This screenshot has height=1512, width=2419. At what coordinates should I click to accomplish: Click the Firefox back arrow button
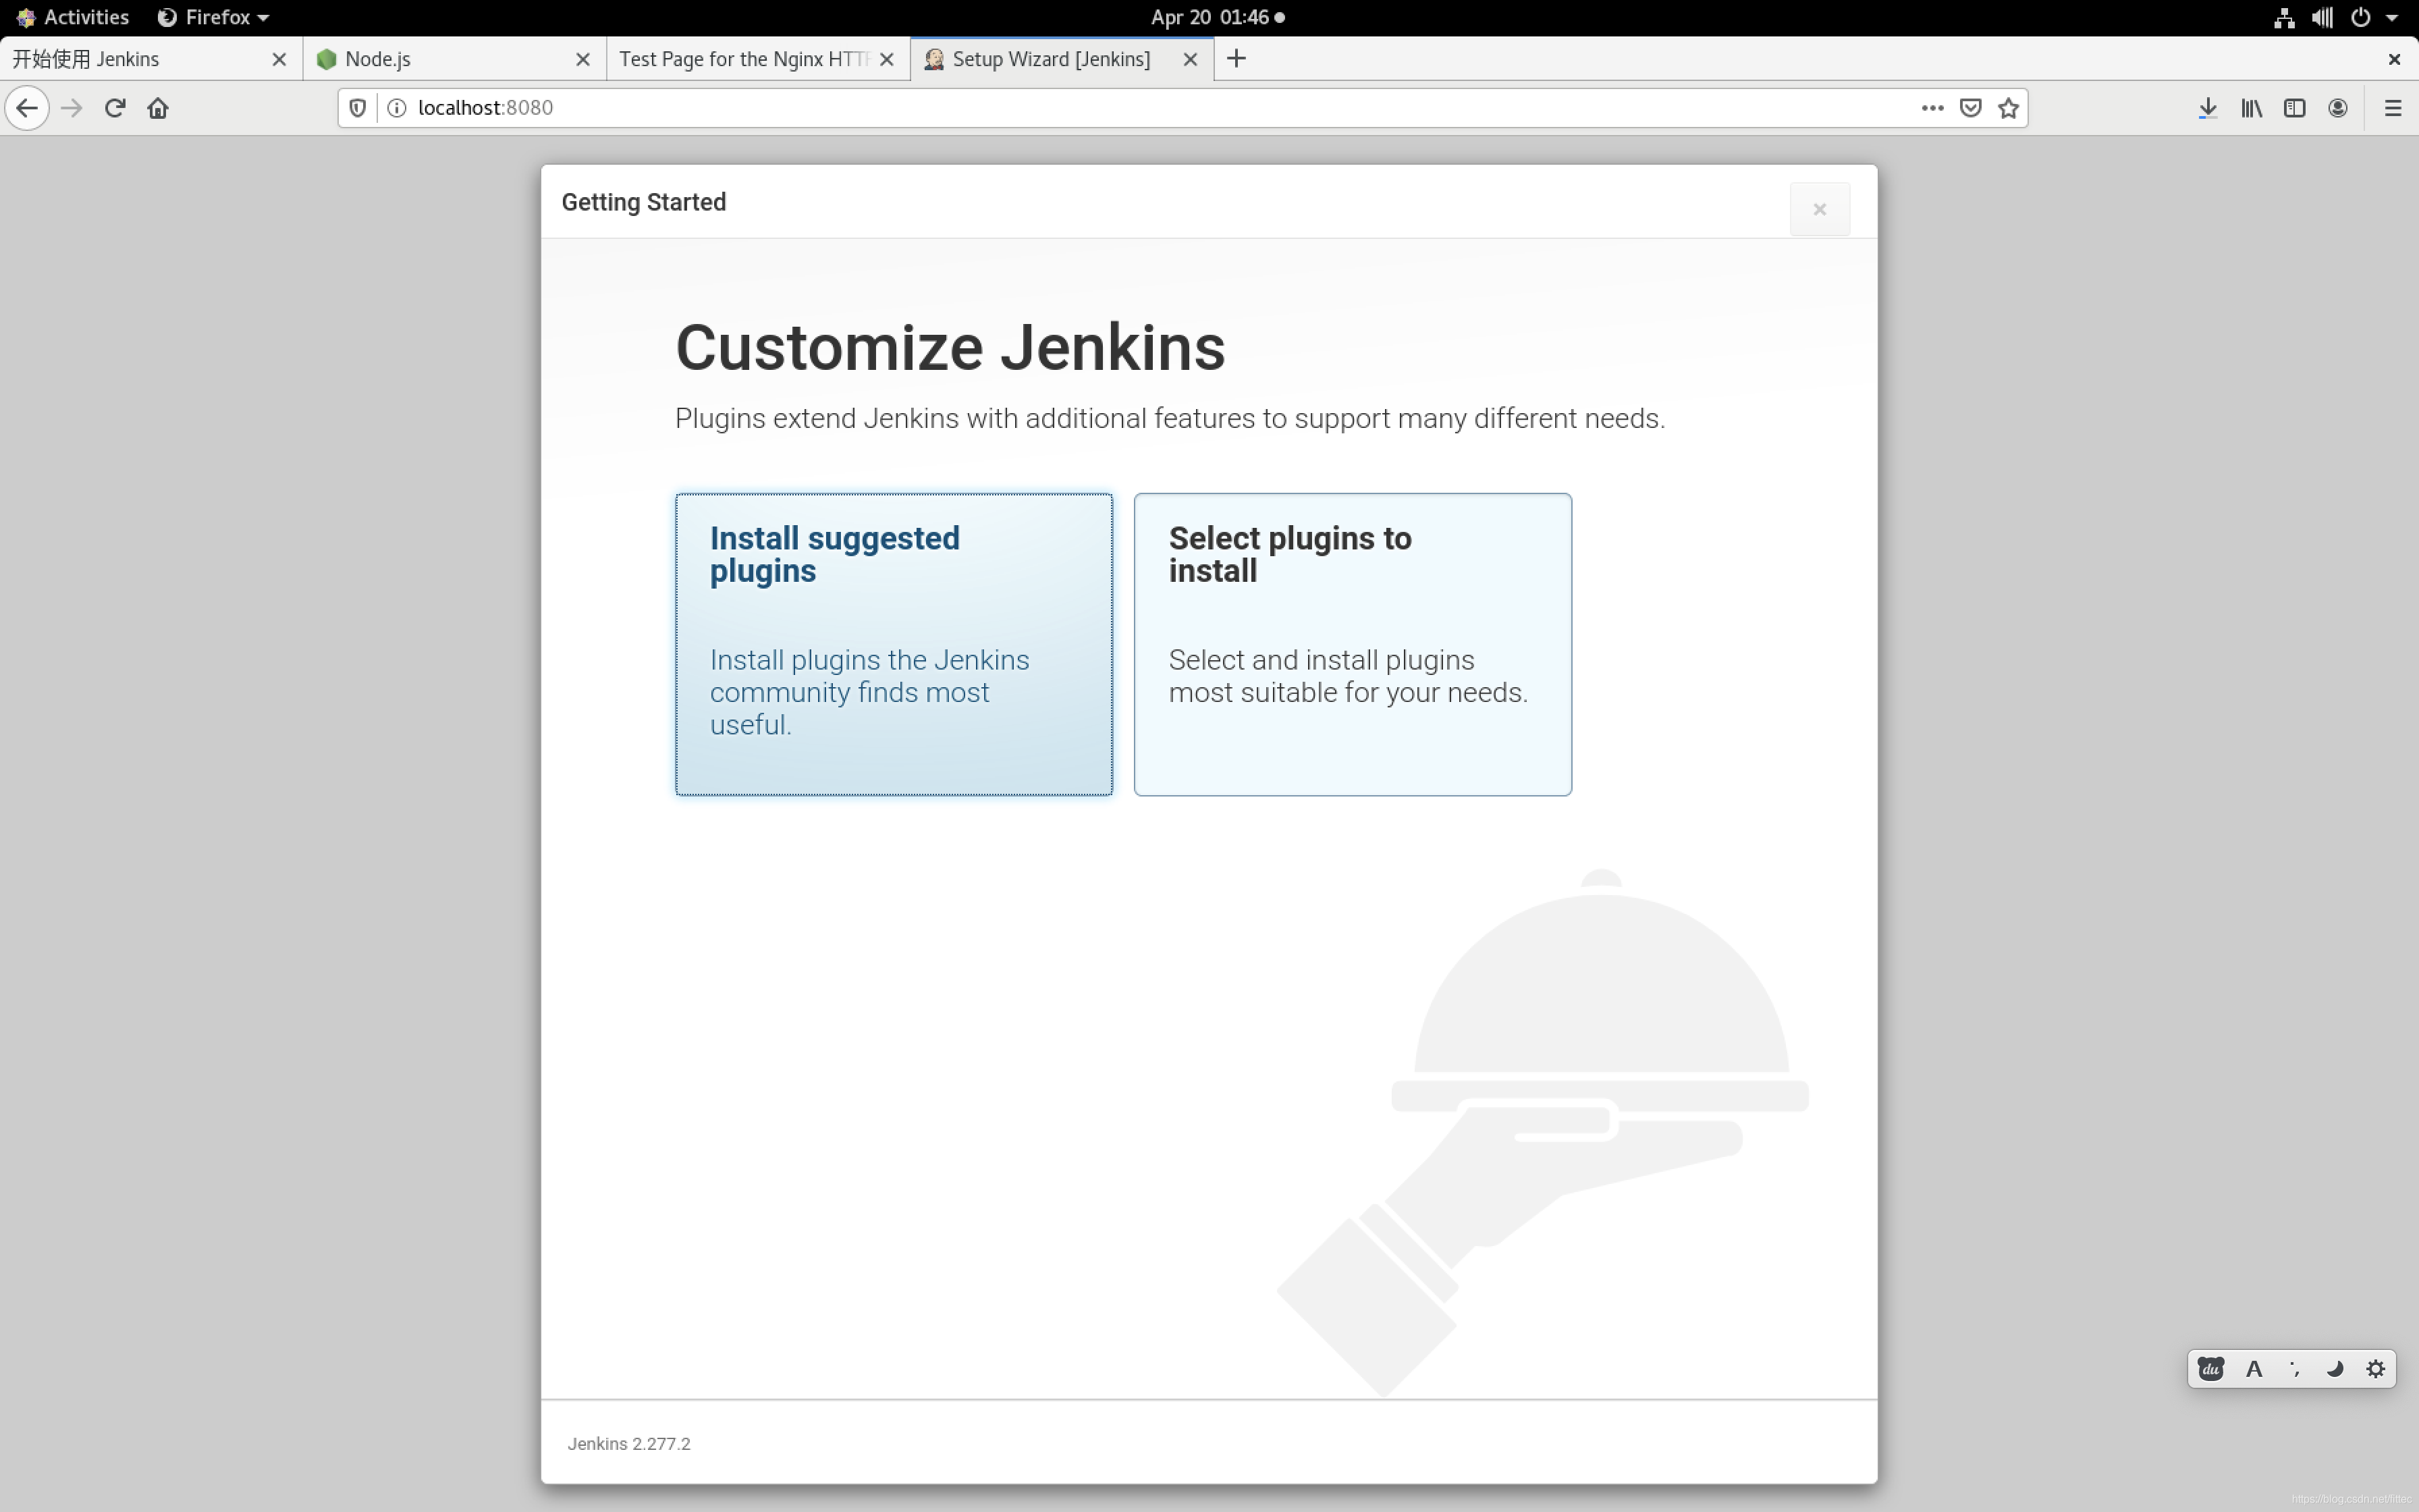pos(27,108)
